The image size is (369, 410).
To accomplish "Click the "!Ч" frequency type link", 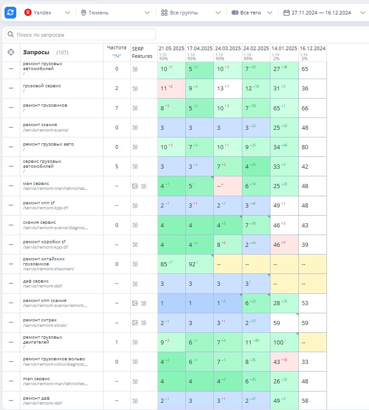I will coord(117,56).
